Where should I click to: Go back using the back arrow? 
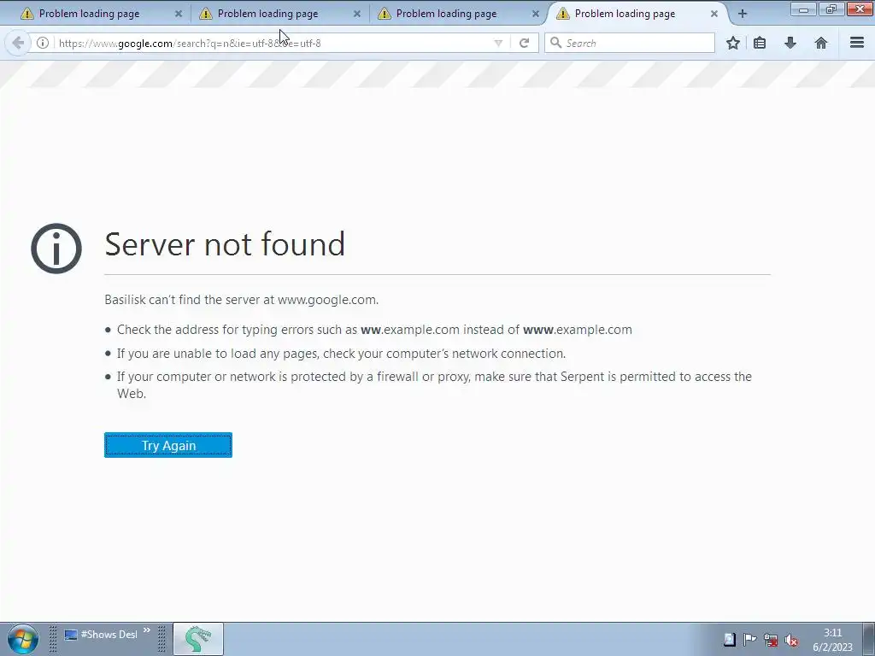(18, 43)
